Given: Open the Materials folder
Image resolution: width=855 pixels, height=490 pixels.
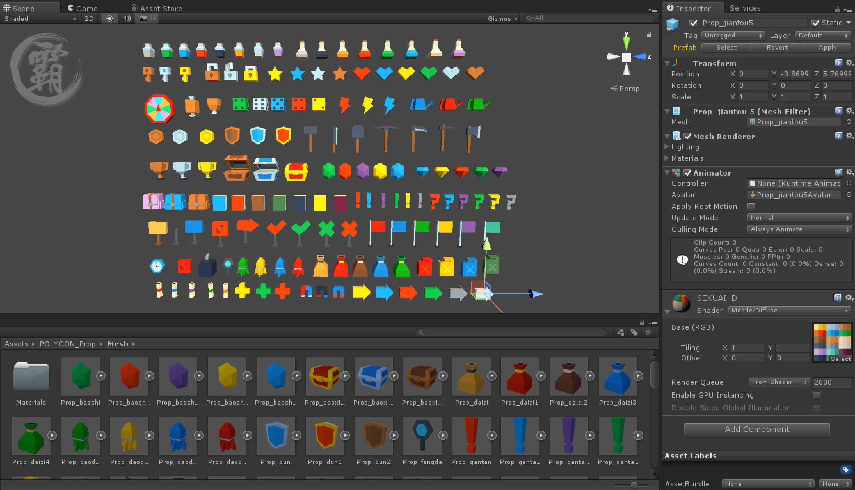Looking at the screenshot, I should [x=31, y=376].
